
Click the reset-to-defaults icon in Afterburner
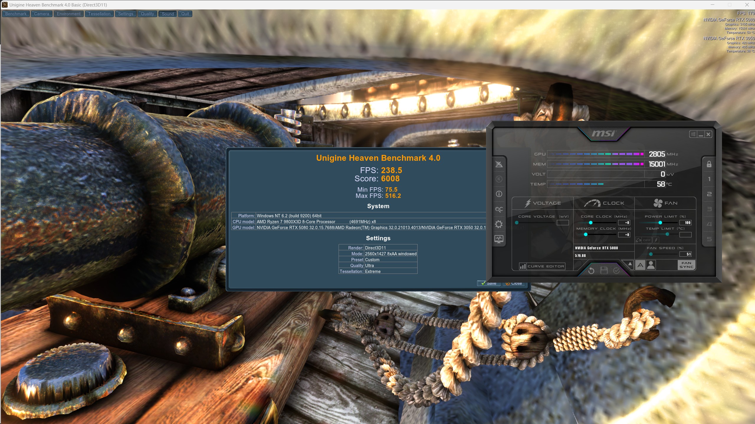[591, 271]
